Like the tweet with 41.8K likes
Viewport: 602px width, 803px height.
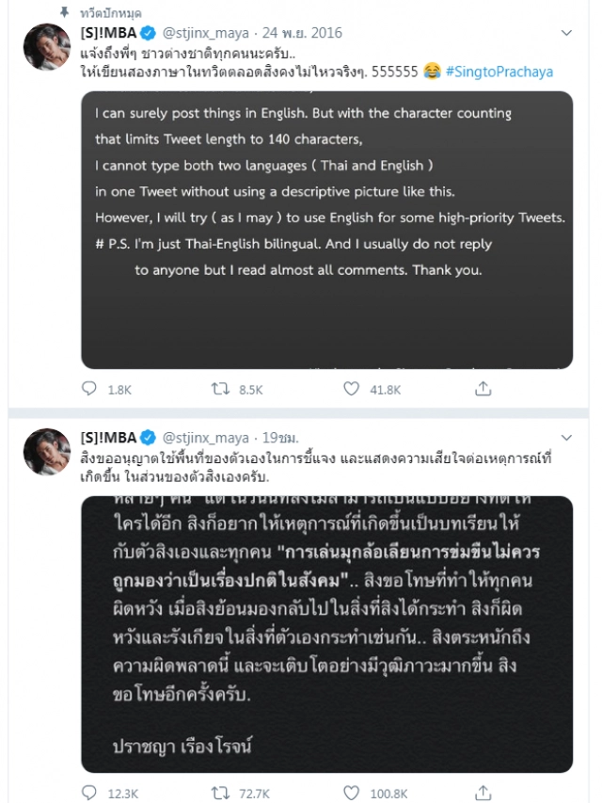pos(351,387)
